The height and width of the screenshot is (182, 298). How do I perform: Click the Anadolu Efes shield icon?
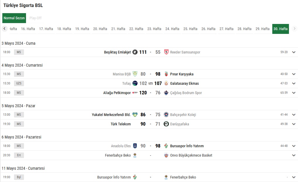135,146
